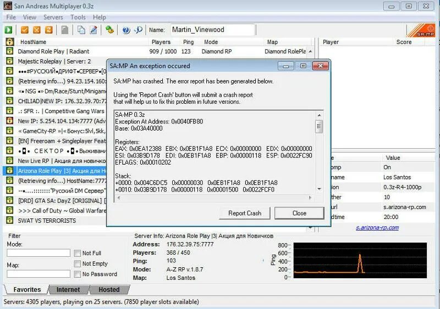Click the Close button in crash dialog
The image size is (440, 309).
299,213
